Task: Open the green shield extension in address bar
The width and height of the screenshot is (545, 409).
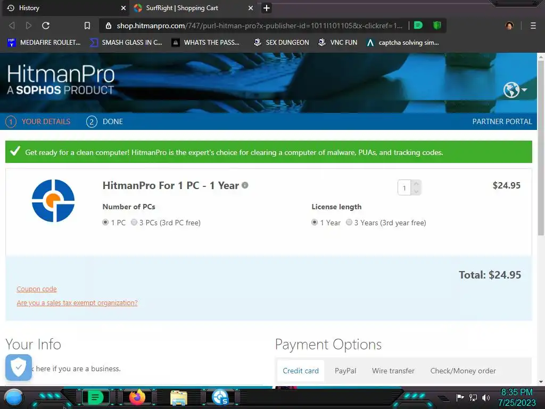Action: pos(437,26)
